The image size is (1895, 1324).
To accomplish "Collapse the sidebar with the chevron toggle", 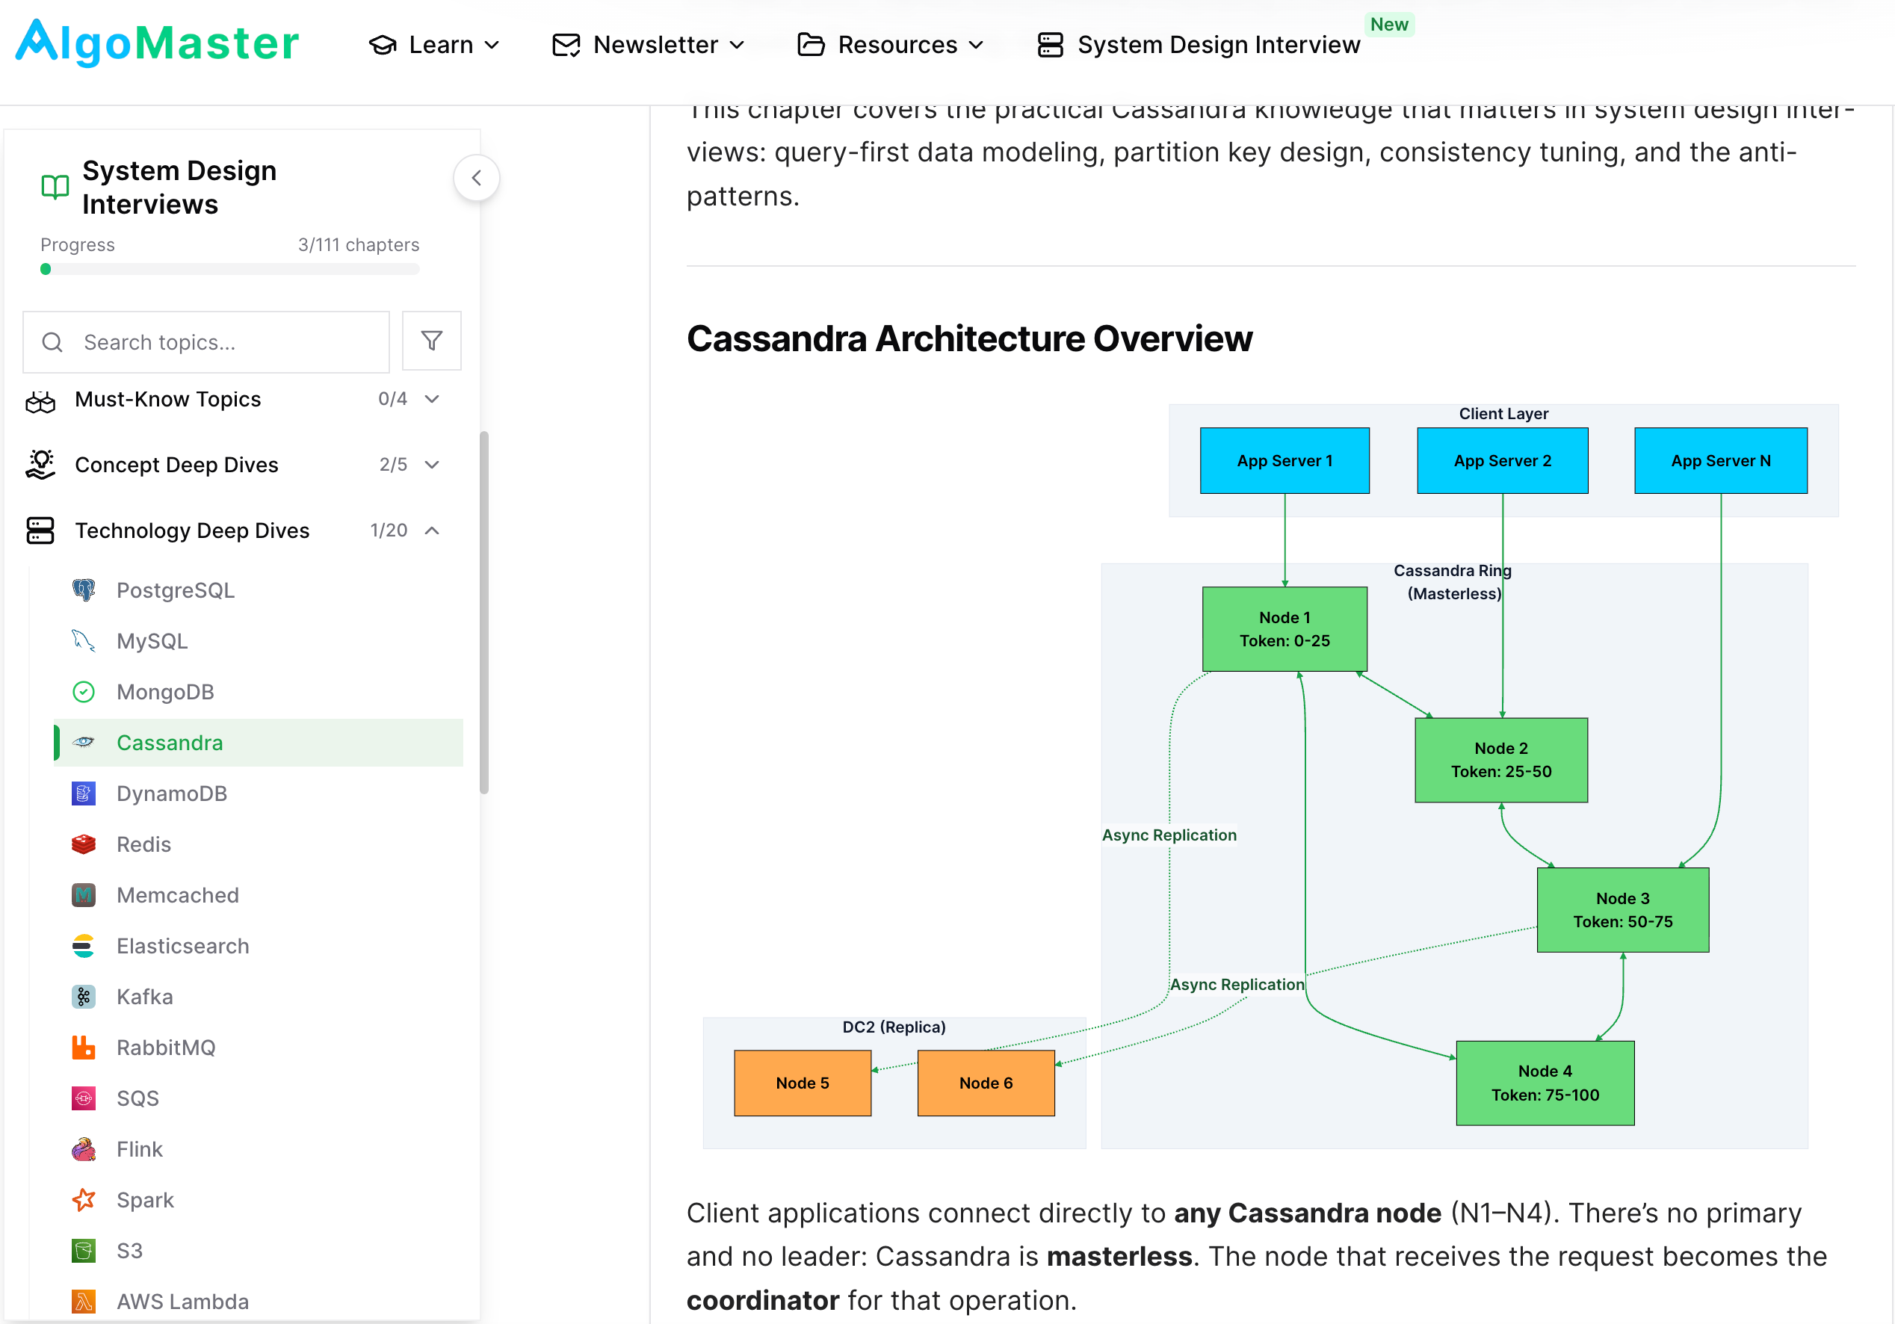I will pos(477,178).
